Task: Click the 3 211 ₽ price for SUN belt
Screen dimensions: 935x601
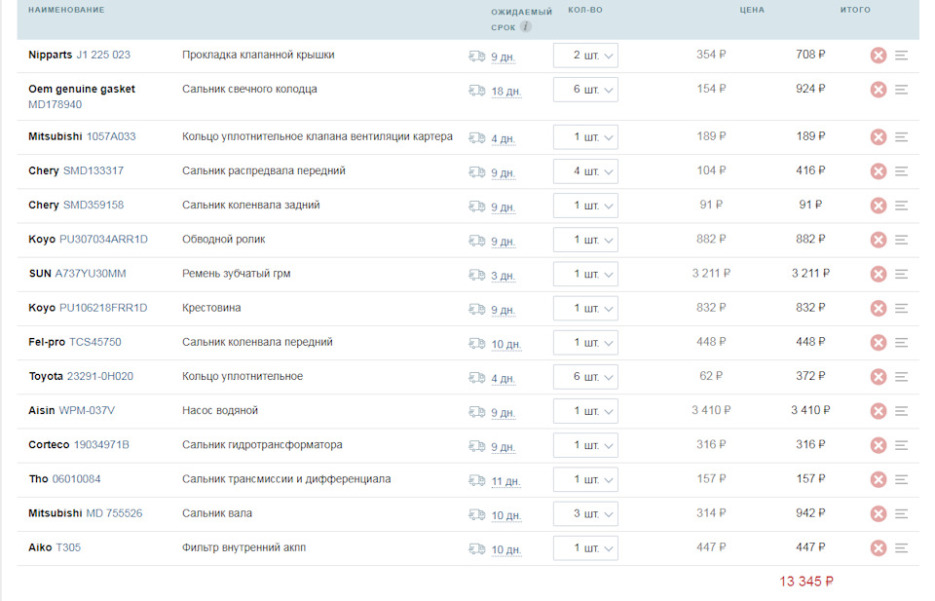Action: tap(711, 274)
